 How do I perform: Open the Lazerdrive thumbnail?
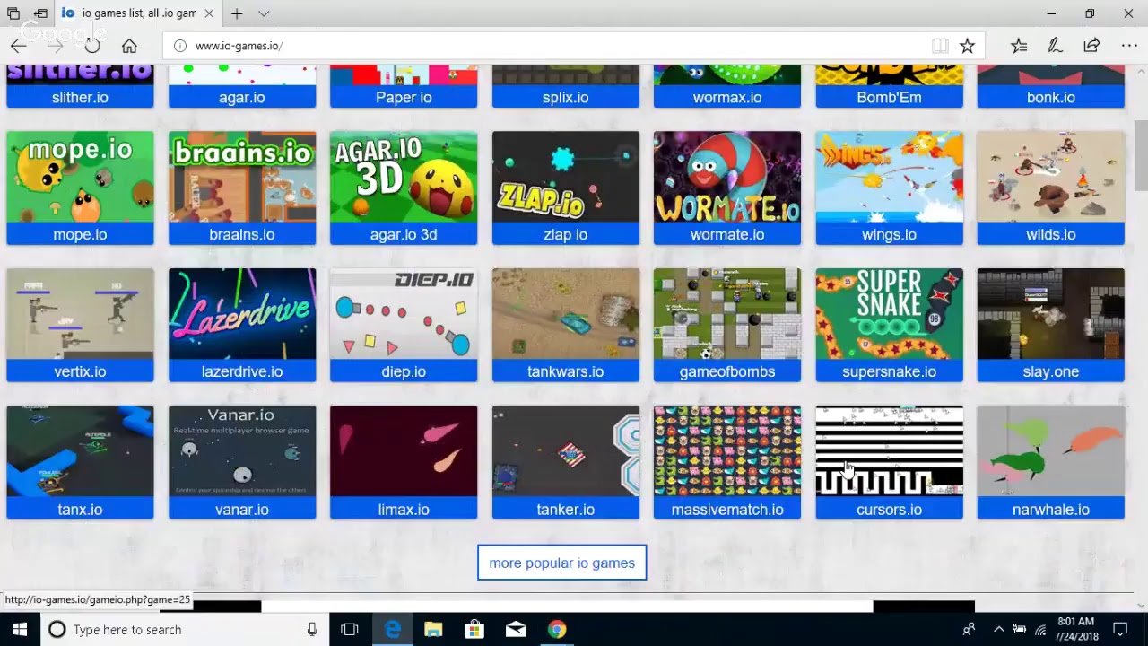coord(242,314)
